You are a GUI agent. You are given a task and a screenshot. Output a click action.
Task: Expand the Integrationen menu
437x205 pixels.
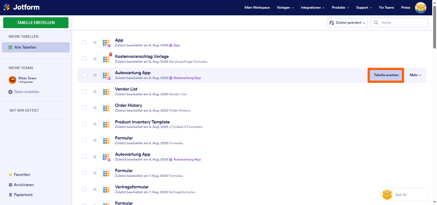(x=313, y=7)
